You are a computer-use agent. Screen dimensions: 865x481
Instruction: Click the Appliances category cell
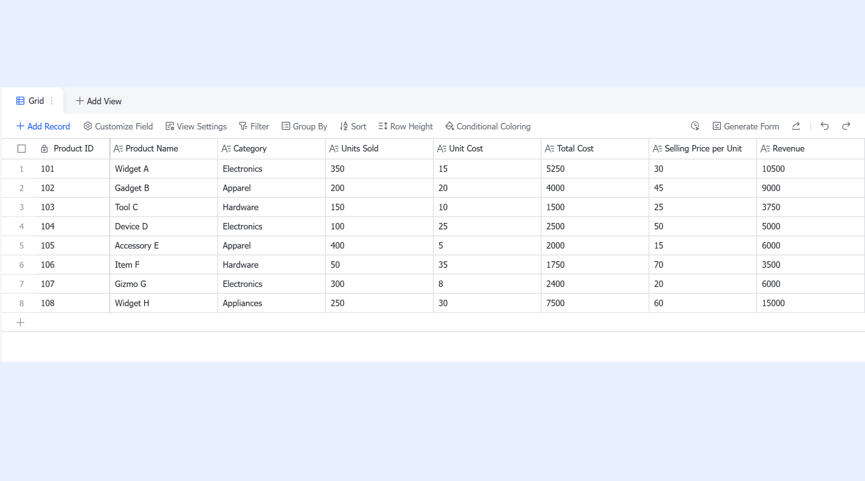tap(272, 303)
